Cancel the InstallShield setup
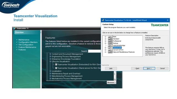 (162, 68)
